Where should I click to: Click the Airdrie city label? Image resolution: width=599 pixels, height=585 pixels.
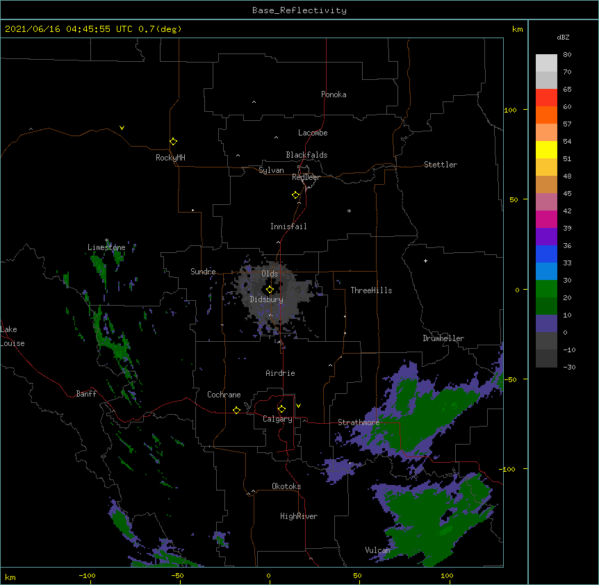(x=280, y=373)
